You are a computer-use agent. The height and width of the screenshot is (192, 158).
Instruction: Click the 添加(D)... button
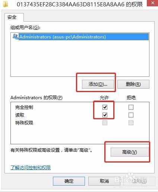click(x=98, y=84)
